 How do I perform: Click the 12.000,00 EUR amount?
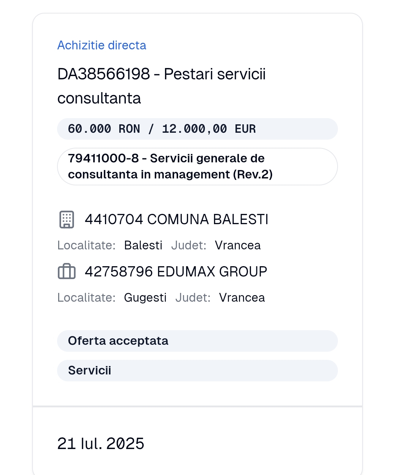(x=209, y=129)
